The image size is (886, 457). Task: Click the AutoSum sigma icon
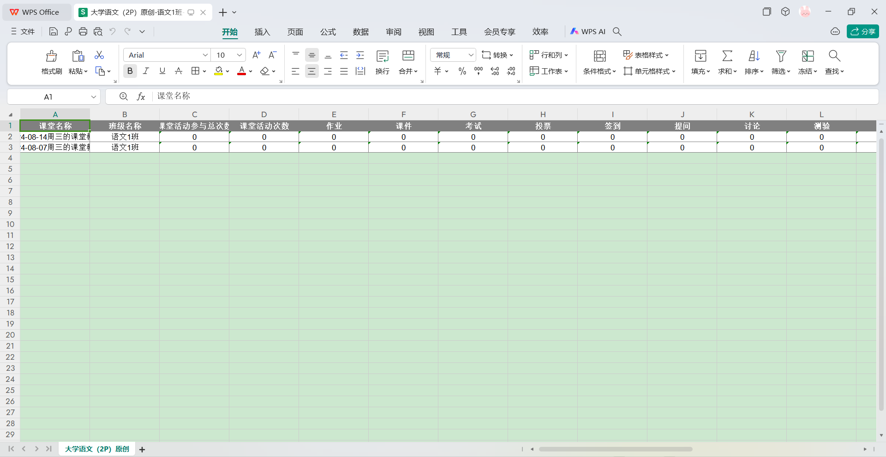point(727,56)
